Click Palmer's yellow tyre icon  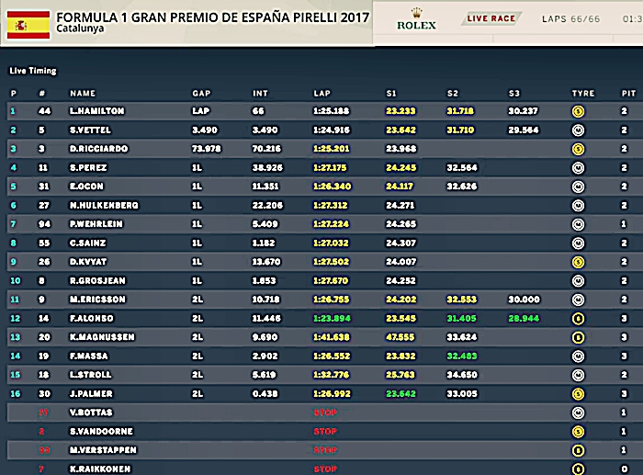click(x=579, y=393)
